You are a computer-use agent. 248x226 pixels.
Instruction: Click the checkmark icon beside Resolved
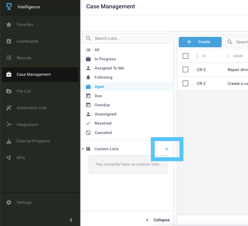88,123
